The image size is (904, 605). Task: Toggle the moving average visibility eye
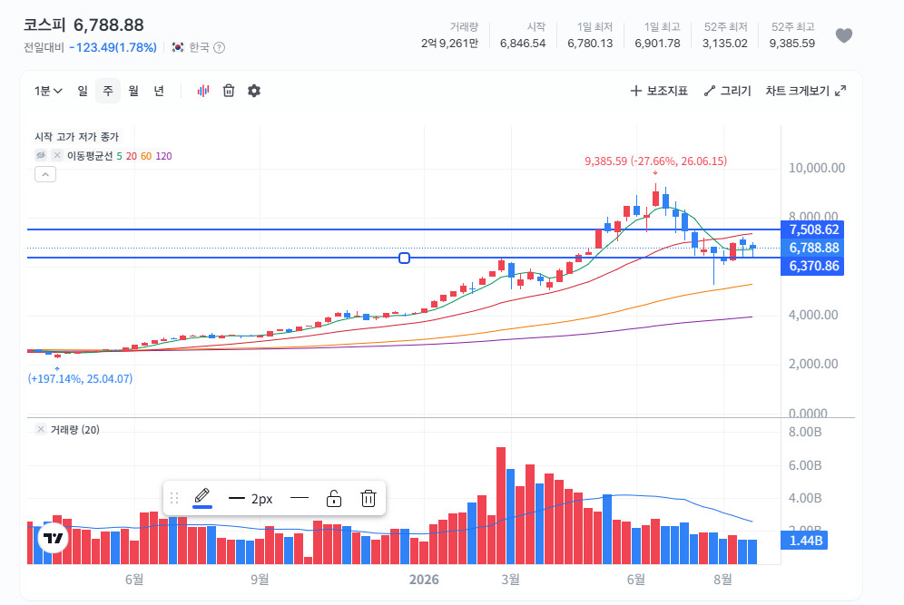41,156
